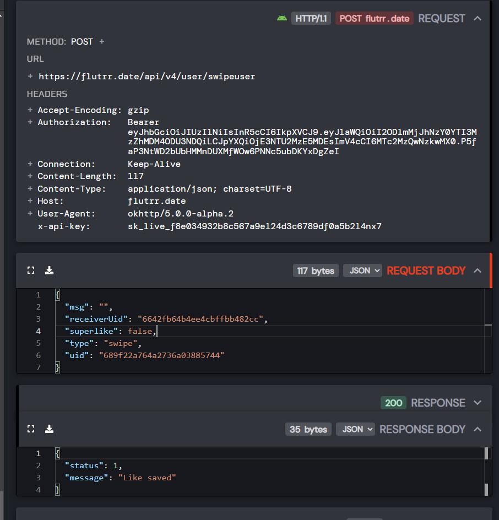This screenshot has width=499, height=520.
Task: Expand URL details with plus icon
Action: tap(30, 76)
